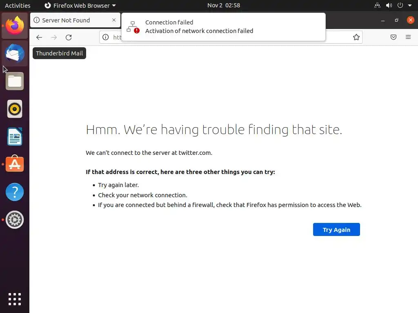Click the Firefox forward arrow button
The height and width of the screenshot is (313, 418).
pos(54,37)
